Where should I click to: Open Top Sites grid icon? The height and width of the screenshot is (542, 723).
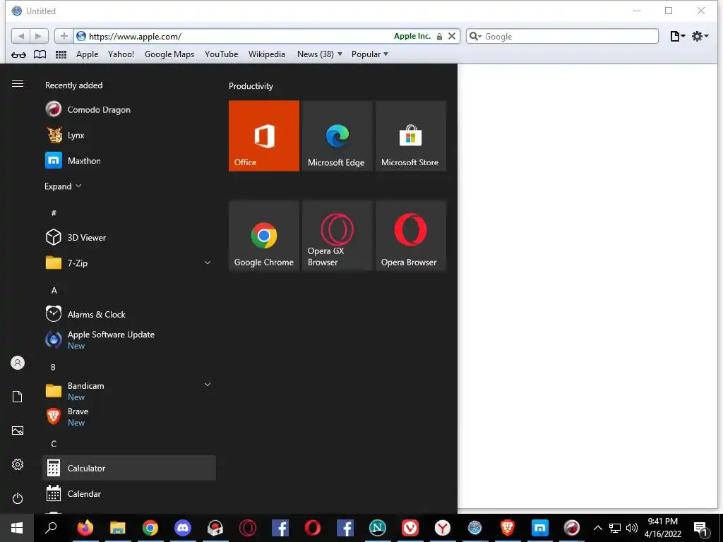(61, 54)
